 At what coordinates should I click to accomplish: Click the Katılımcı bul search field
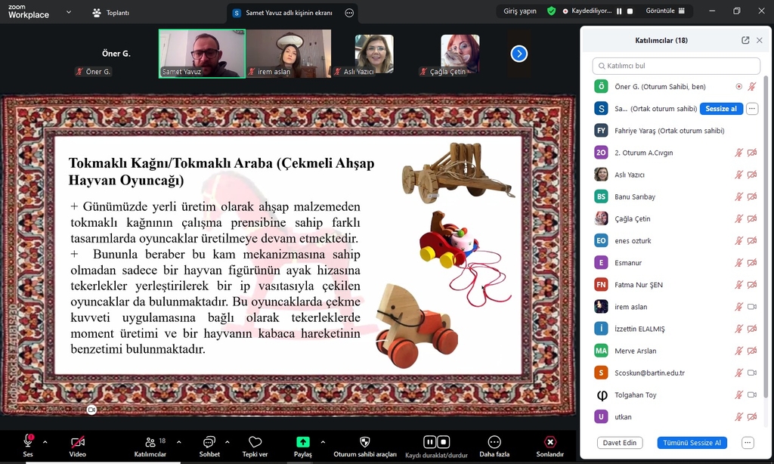click(676, 66)
